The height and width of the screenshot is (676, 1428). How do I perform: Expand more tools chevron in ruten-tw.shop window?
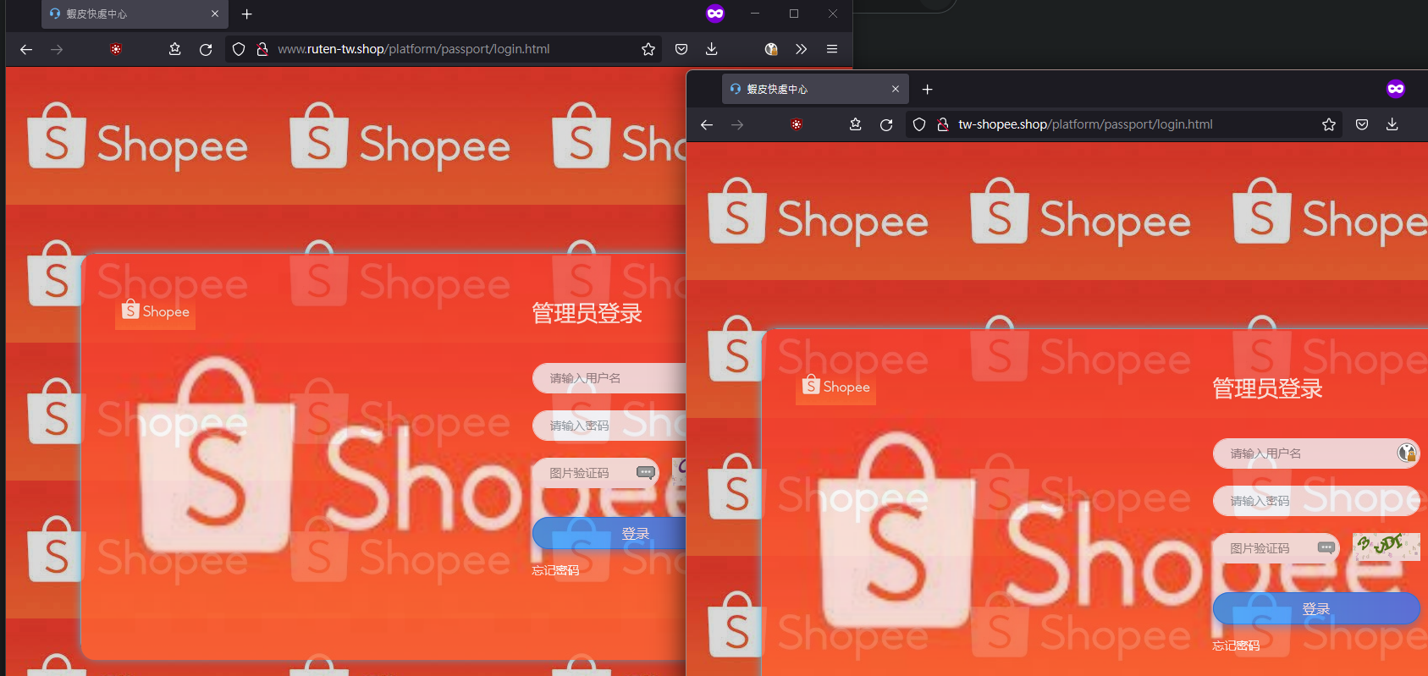tap(801, 49)
